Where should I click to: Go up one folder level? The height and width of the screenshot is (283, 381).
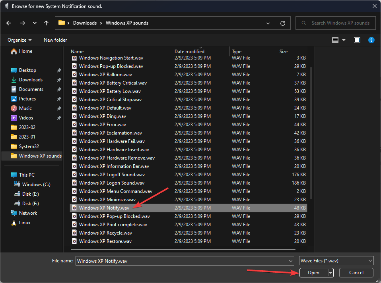[46, 23]
